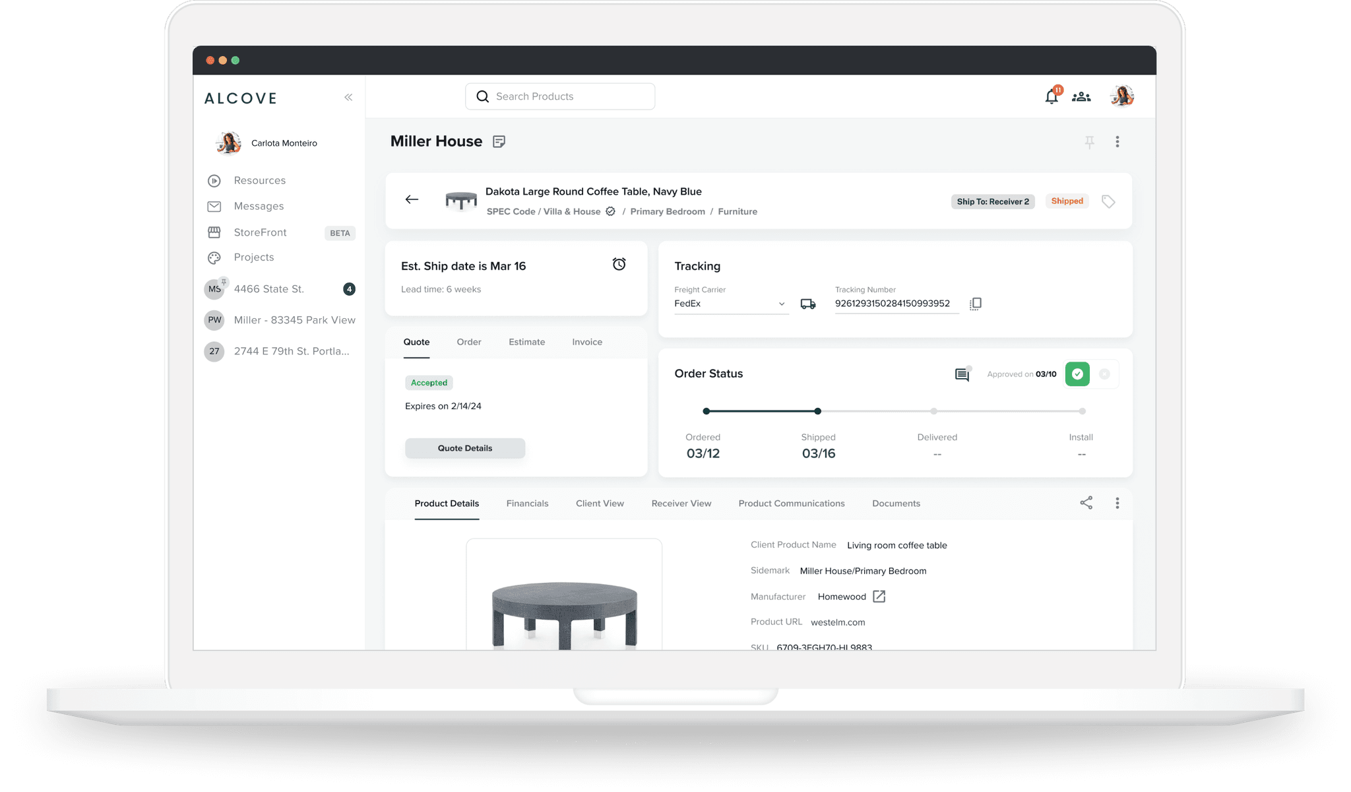This screenshot has width=1351, height=792.
Task: Share the product details
Action: (1086, 503)
